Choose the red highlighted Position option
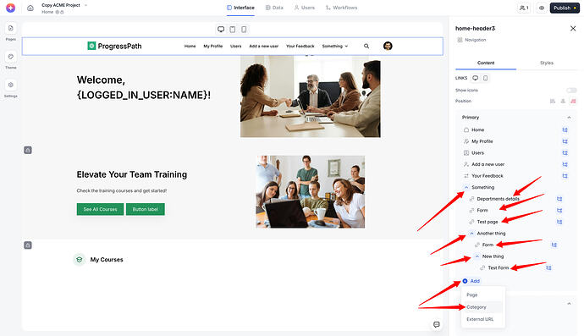The image size is (584, 336). point(573,101)
